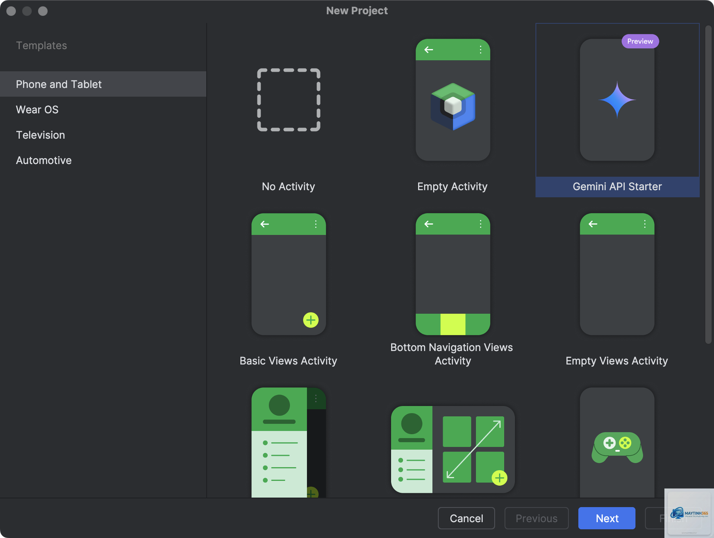Switch to Automotive templates
The image size is (714, 538).
pos(103,160)
